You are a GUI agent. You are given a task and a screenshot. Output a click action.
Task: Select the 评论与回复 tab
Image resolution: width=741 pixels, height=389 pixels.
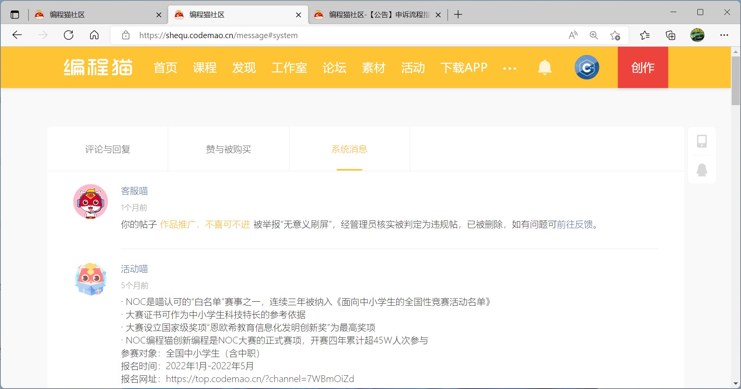pyautogui.click(x=108, y=149)
